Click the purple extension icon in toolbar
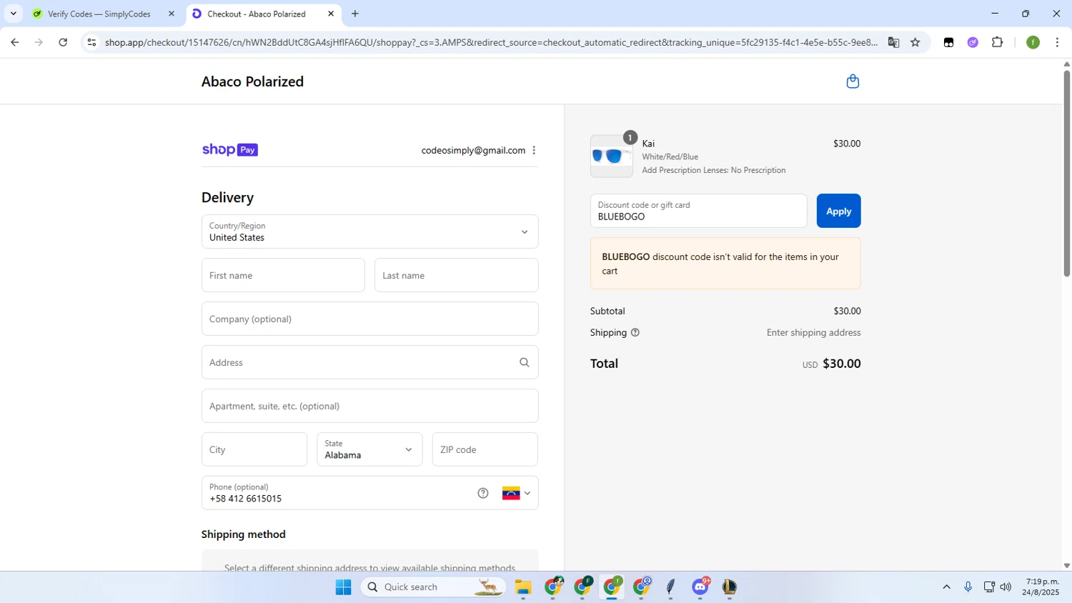The width and height of the screenshot is (1072, 603). click(973, 42)
